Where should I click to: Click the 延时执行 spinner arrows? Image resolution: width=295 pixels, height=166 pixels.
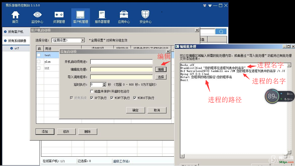pos(104,85)
